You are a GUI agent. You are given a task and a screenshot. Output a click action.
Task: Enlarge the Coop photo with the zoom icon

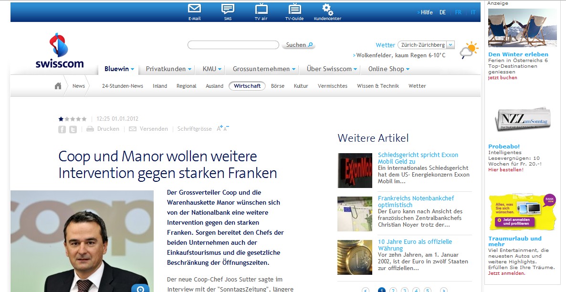[140, 288]
